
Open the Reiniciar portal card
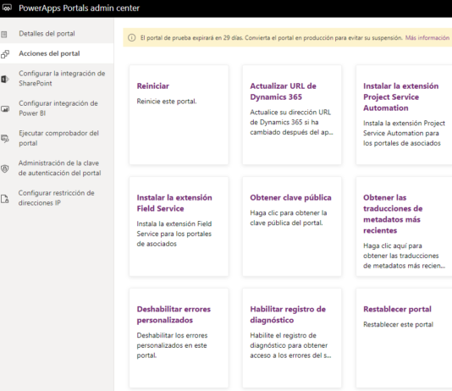pos(179,115)
